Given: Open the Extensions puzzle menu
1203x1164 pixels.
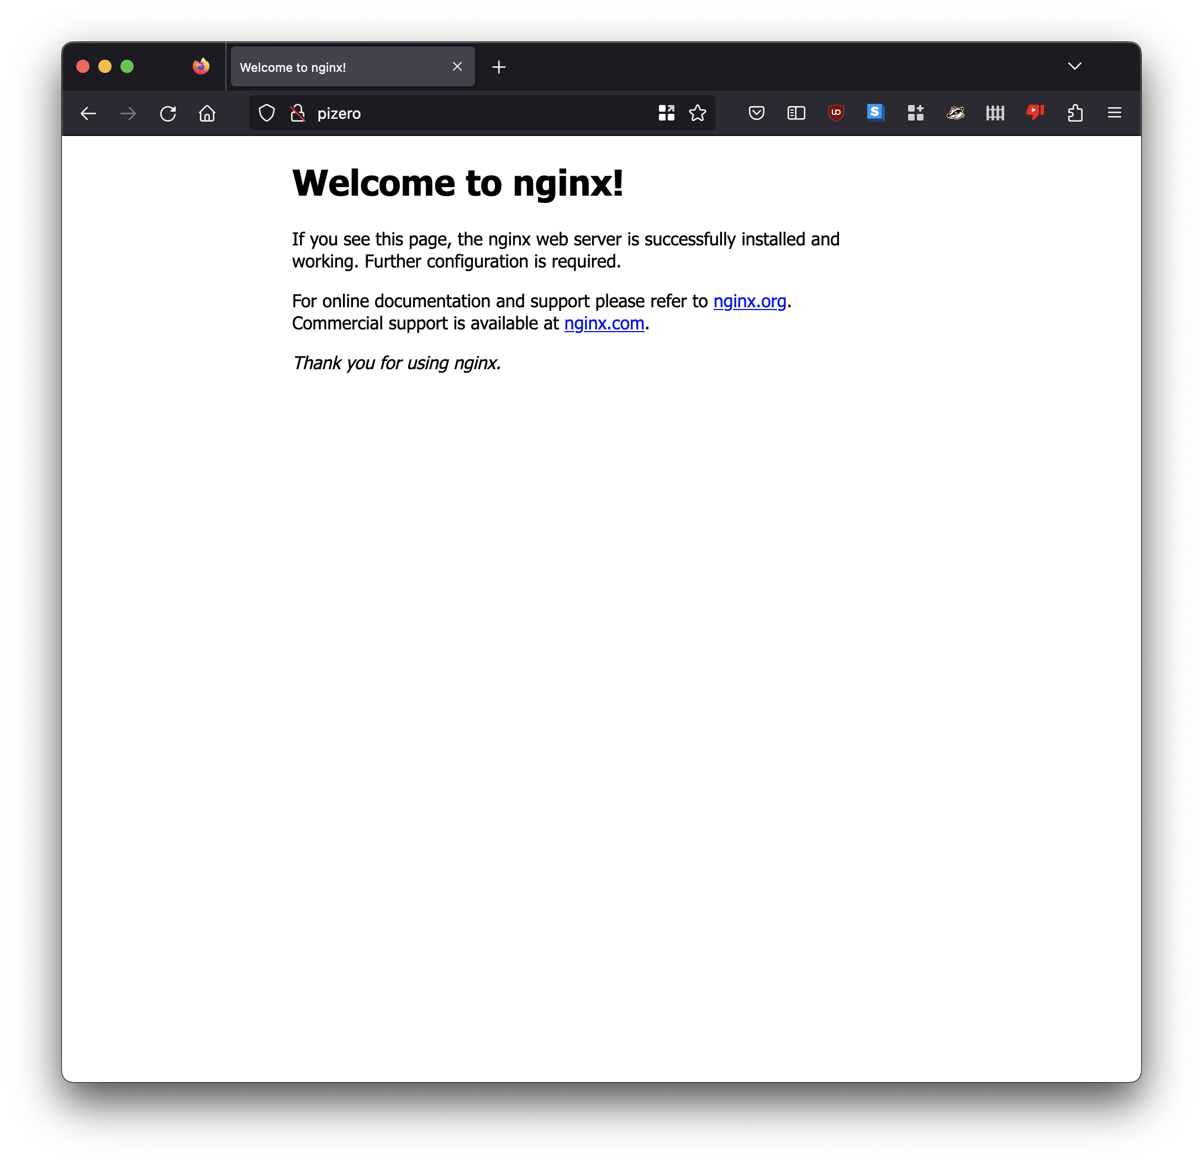Looking at the screenshot, I should click(1075, 113).
